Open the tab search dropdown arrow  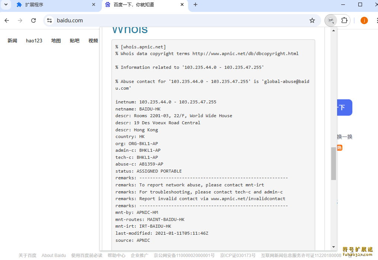[6, 4]
